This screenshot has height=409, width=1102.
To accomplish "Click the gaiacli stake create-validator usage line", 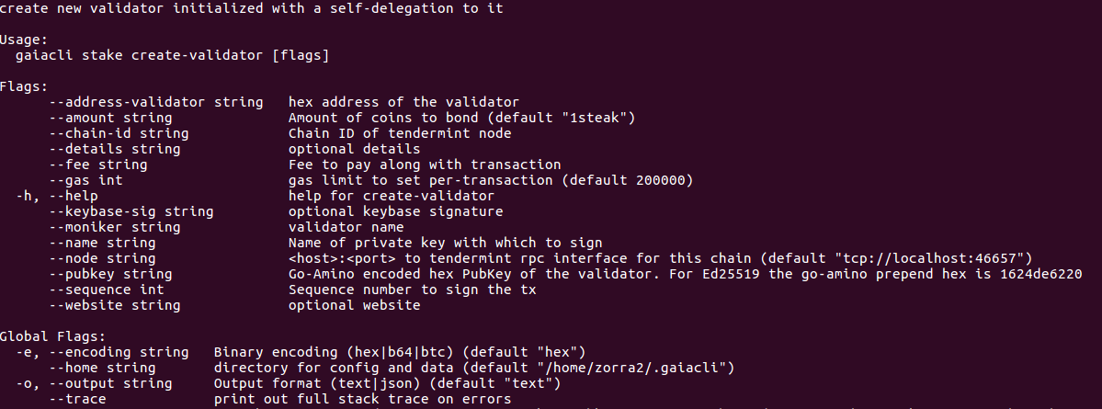I will click(172, 55).
